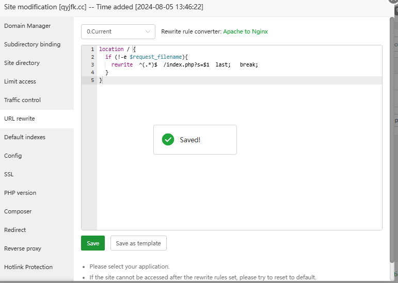Screen dimensions: 398x283
Task: Select the URL rewrite tab
Action: click(20, 119)
